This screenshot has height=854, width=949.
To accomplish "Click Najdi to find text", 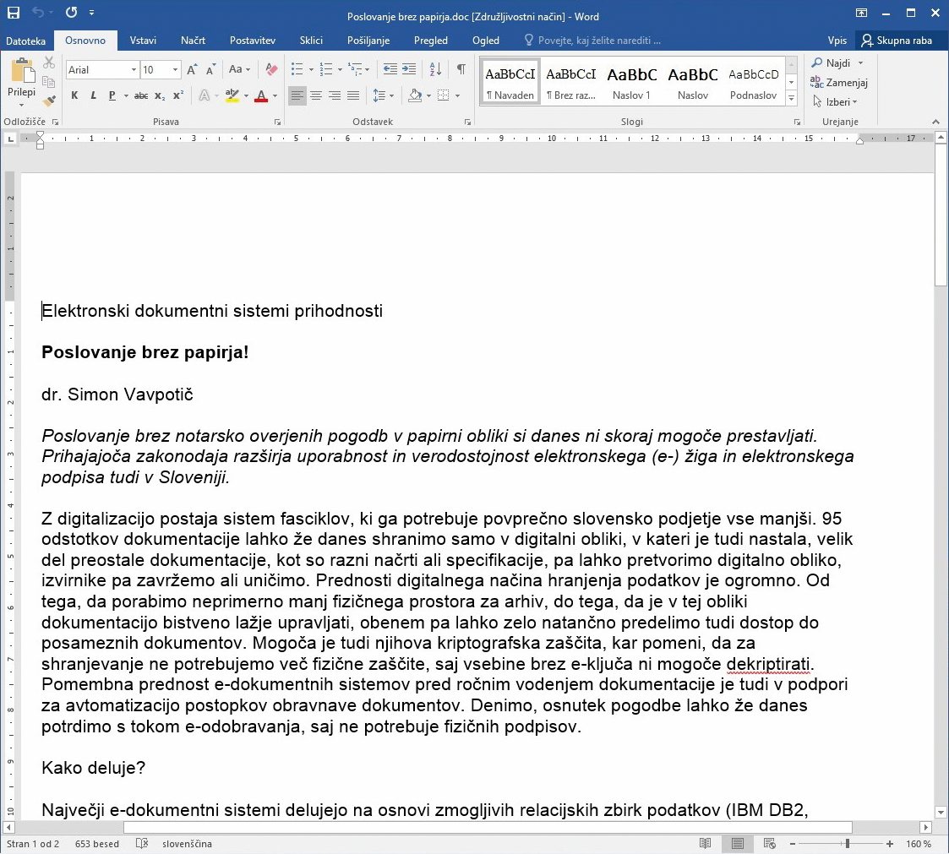I will tap(831, 63).
